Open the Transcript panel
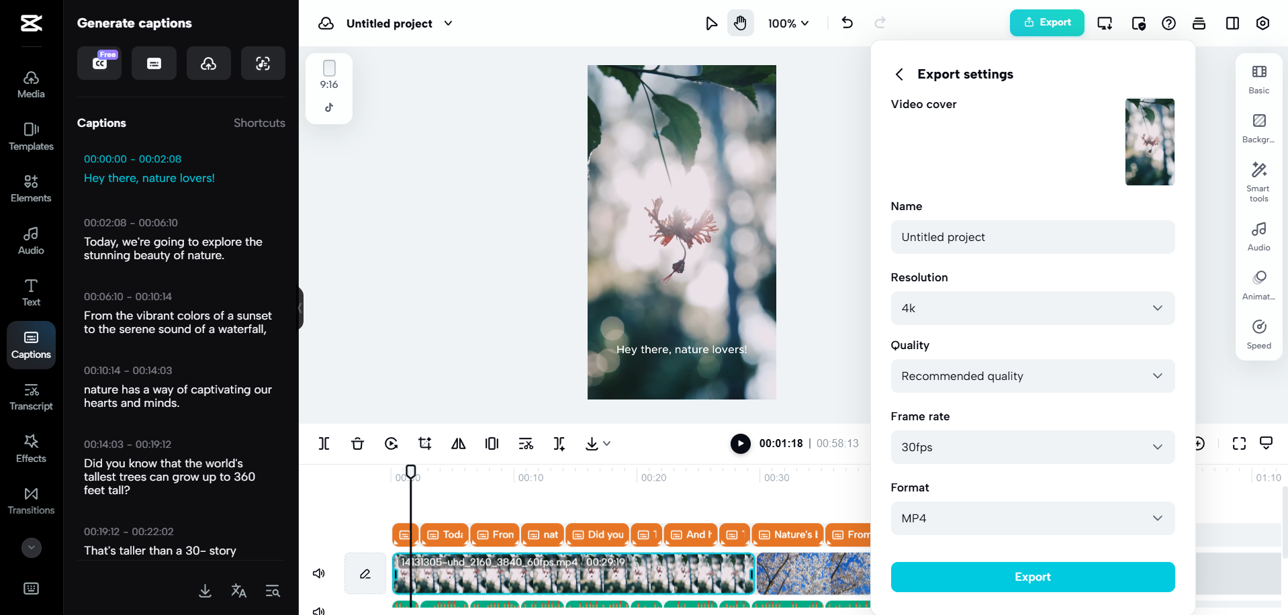Image resolution: width=1288 pixels, height=615 pixels. (31, 397)
